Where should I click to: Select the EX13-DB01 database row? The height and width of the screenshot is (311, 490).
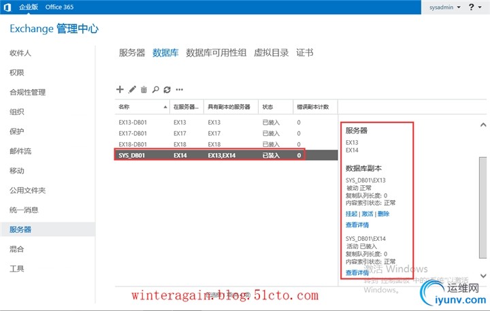pyautogui.click(x=226, y=122)
